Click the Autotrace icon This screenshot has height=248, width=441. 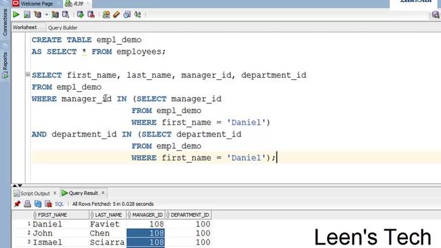point(55,14)
